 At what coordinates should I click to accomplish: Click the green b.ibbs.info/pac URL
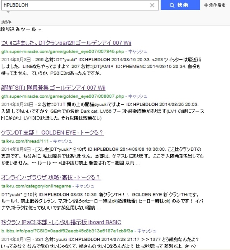[67, 231]
